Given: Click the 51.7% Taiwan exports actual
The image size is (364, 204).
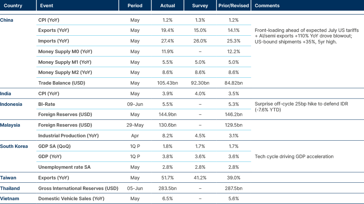Looking at the screenshot, I should point(167,178).
